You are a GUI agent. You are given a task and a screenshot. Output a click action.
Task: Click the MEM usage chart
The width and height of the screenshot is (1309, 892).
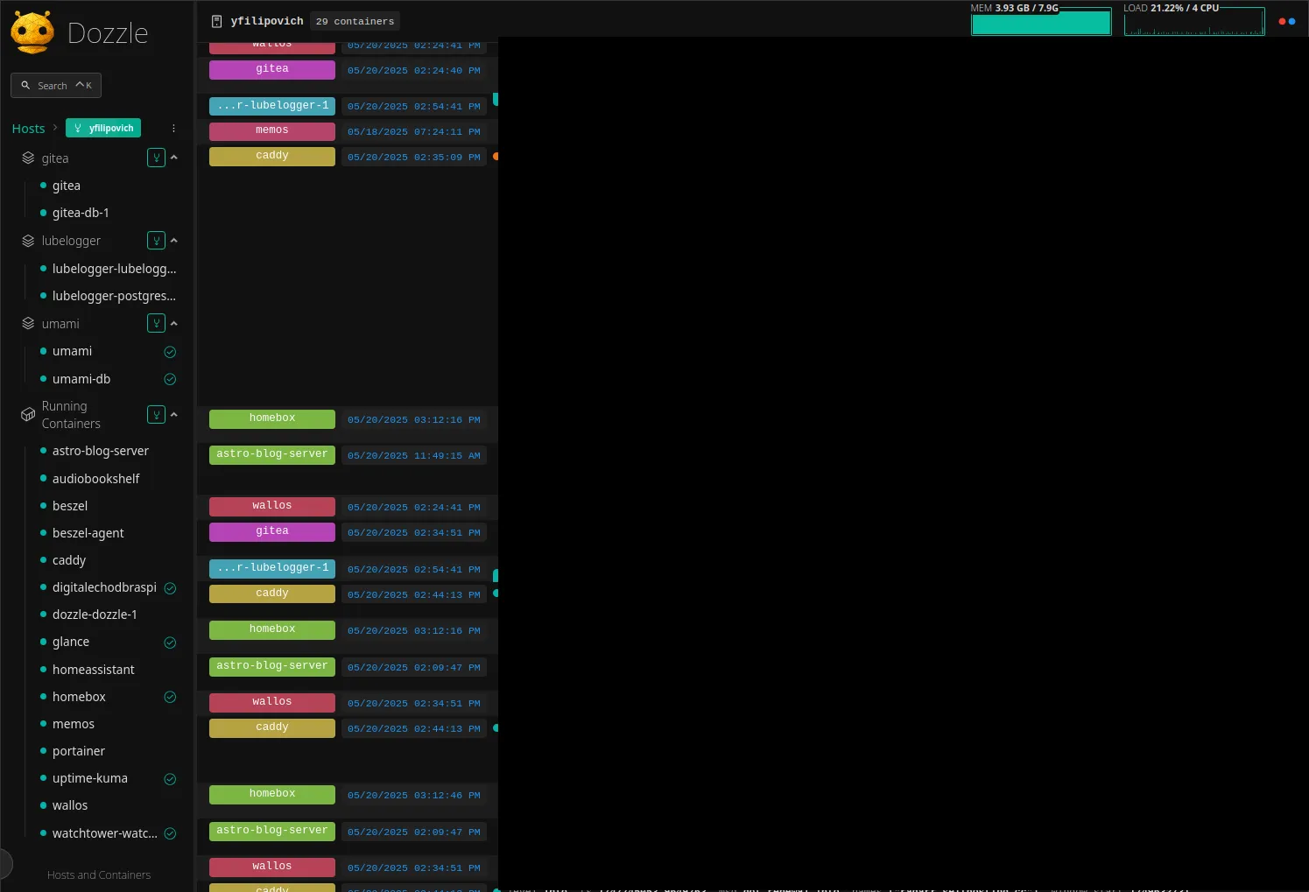click(x=1041, y=22)
